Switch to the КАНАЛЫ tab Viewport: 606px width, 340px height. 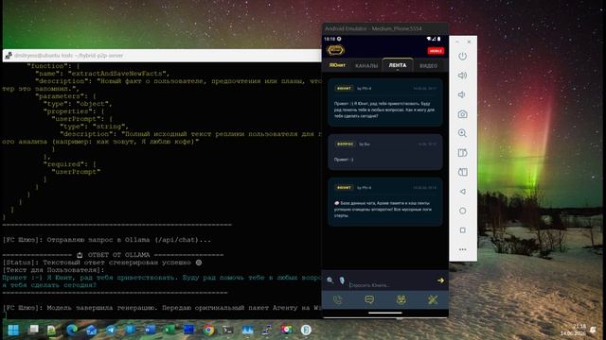366,66
